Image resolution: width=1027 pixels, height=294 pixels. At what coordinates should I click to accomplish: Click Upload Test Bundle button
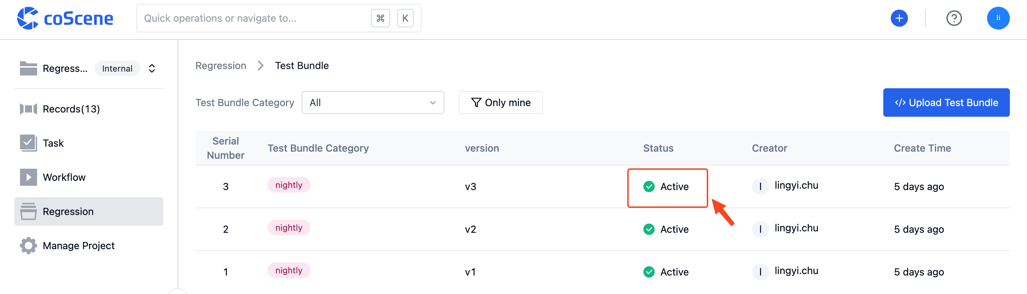point(946,103)
